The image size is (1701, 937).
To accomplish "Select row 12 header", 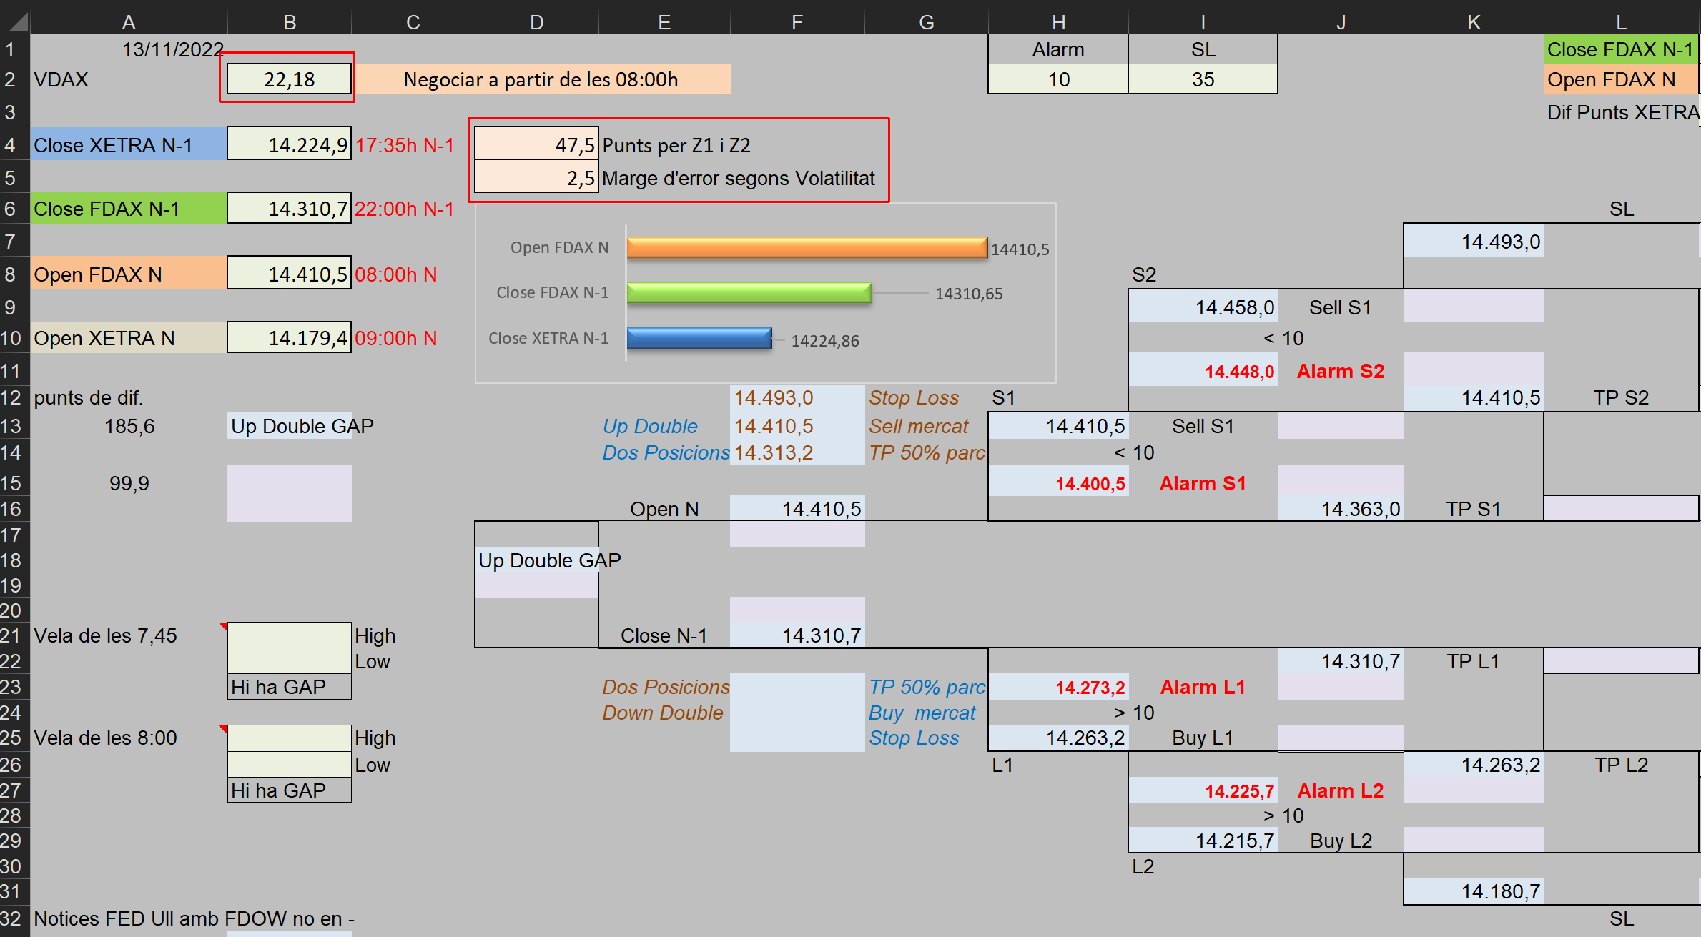I will [x=11, y=397].
